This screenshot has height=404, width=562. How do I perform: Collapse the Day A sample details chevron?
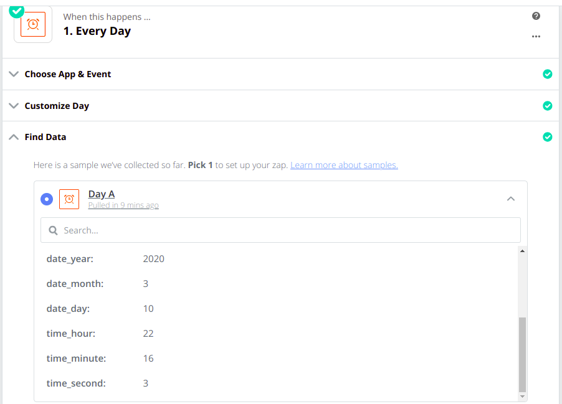(x=511, y=199)
